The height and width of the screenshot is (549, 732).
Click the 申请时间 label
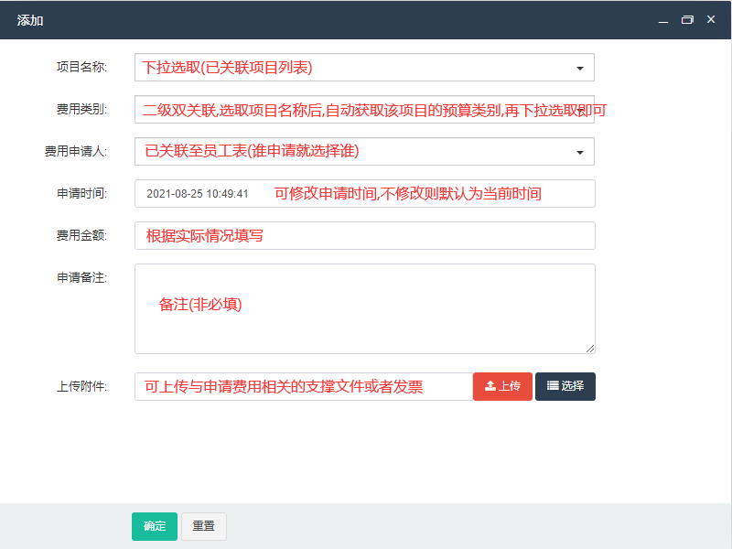click(81, 193)
